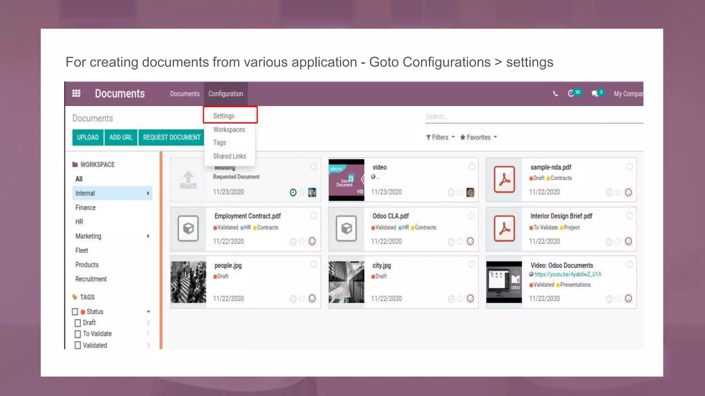Open the chat messages icon
Viewport: 705px width, 396px height.
coord(595,93)
